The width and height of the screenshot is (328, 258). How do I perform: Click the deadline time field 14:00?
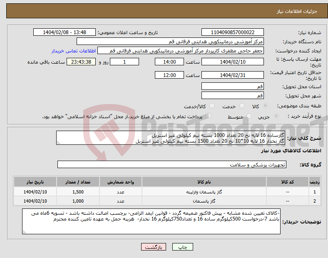[169, 62]
